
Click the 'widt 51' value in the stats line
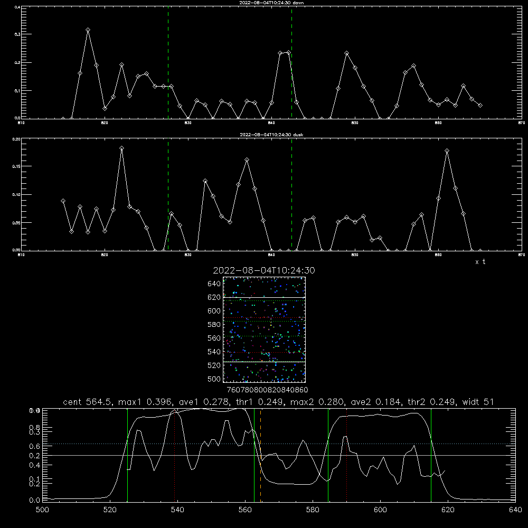click(478, 402)
